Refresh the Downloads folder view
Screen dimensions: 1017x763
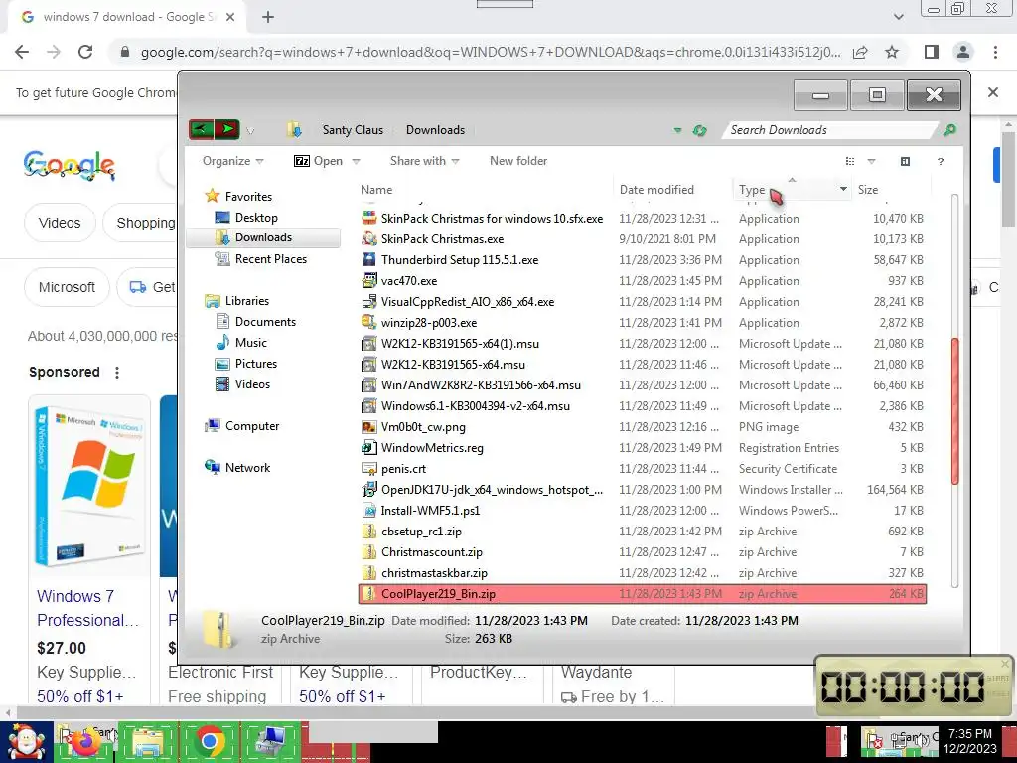point(699,130)
